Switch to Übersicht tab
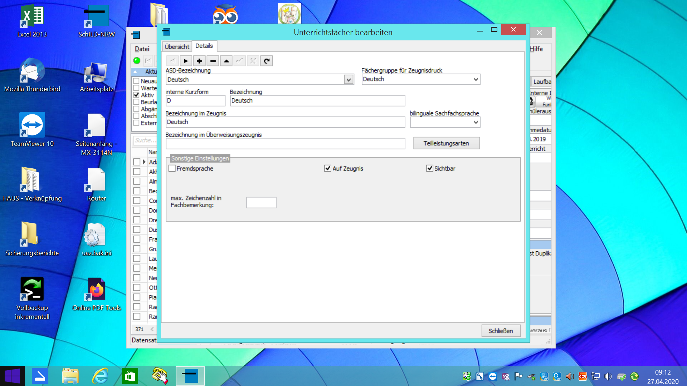This screenshot has height=386, width=687. tap(177, 47)
